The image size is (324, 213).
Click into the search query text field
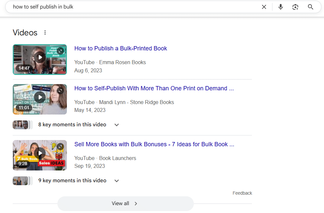(x=134, y=7)
